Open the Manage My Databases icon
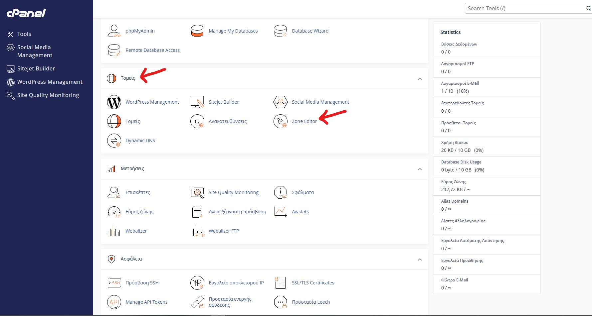Image resolution: width=592 pixels, height=316 pixels. tap(197, 31)
